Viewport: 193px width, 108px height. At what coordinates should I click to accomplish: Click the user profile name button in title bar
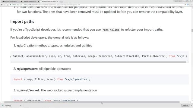click(178, 1)
